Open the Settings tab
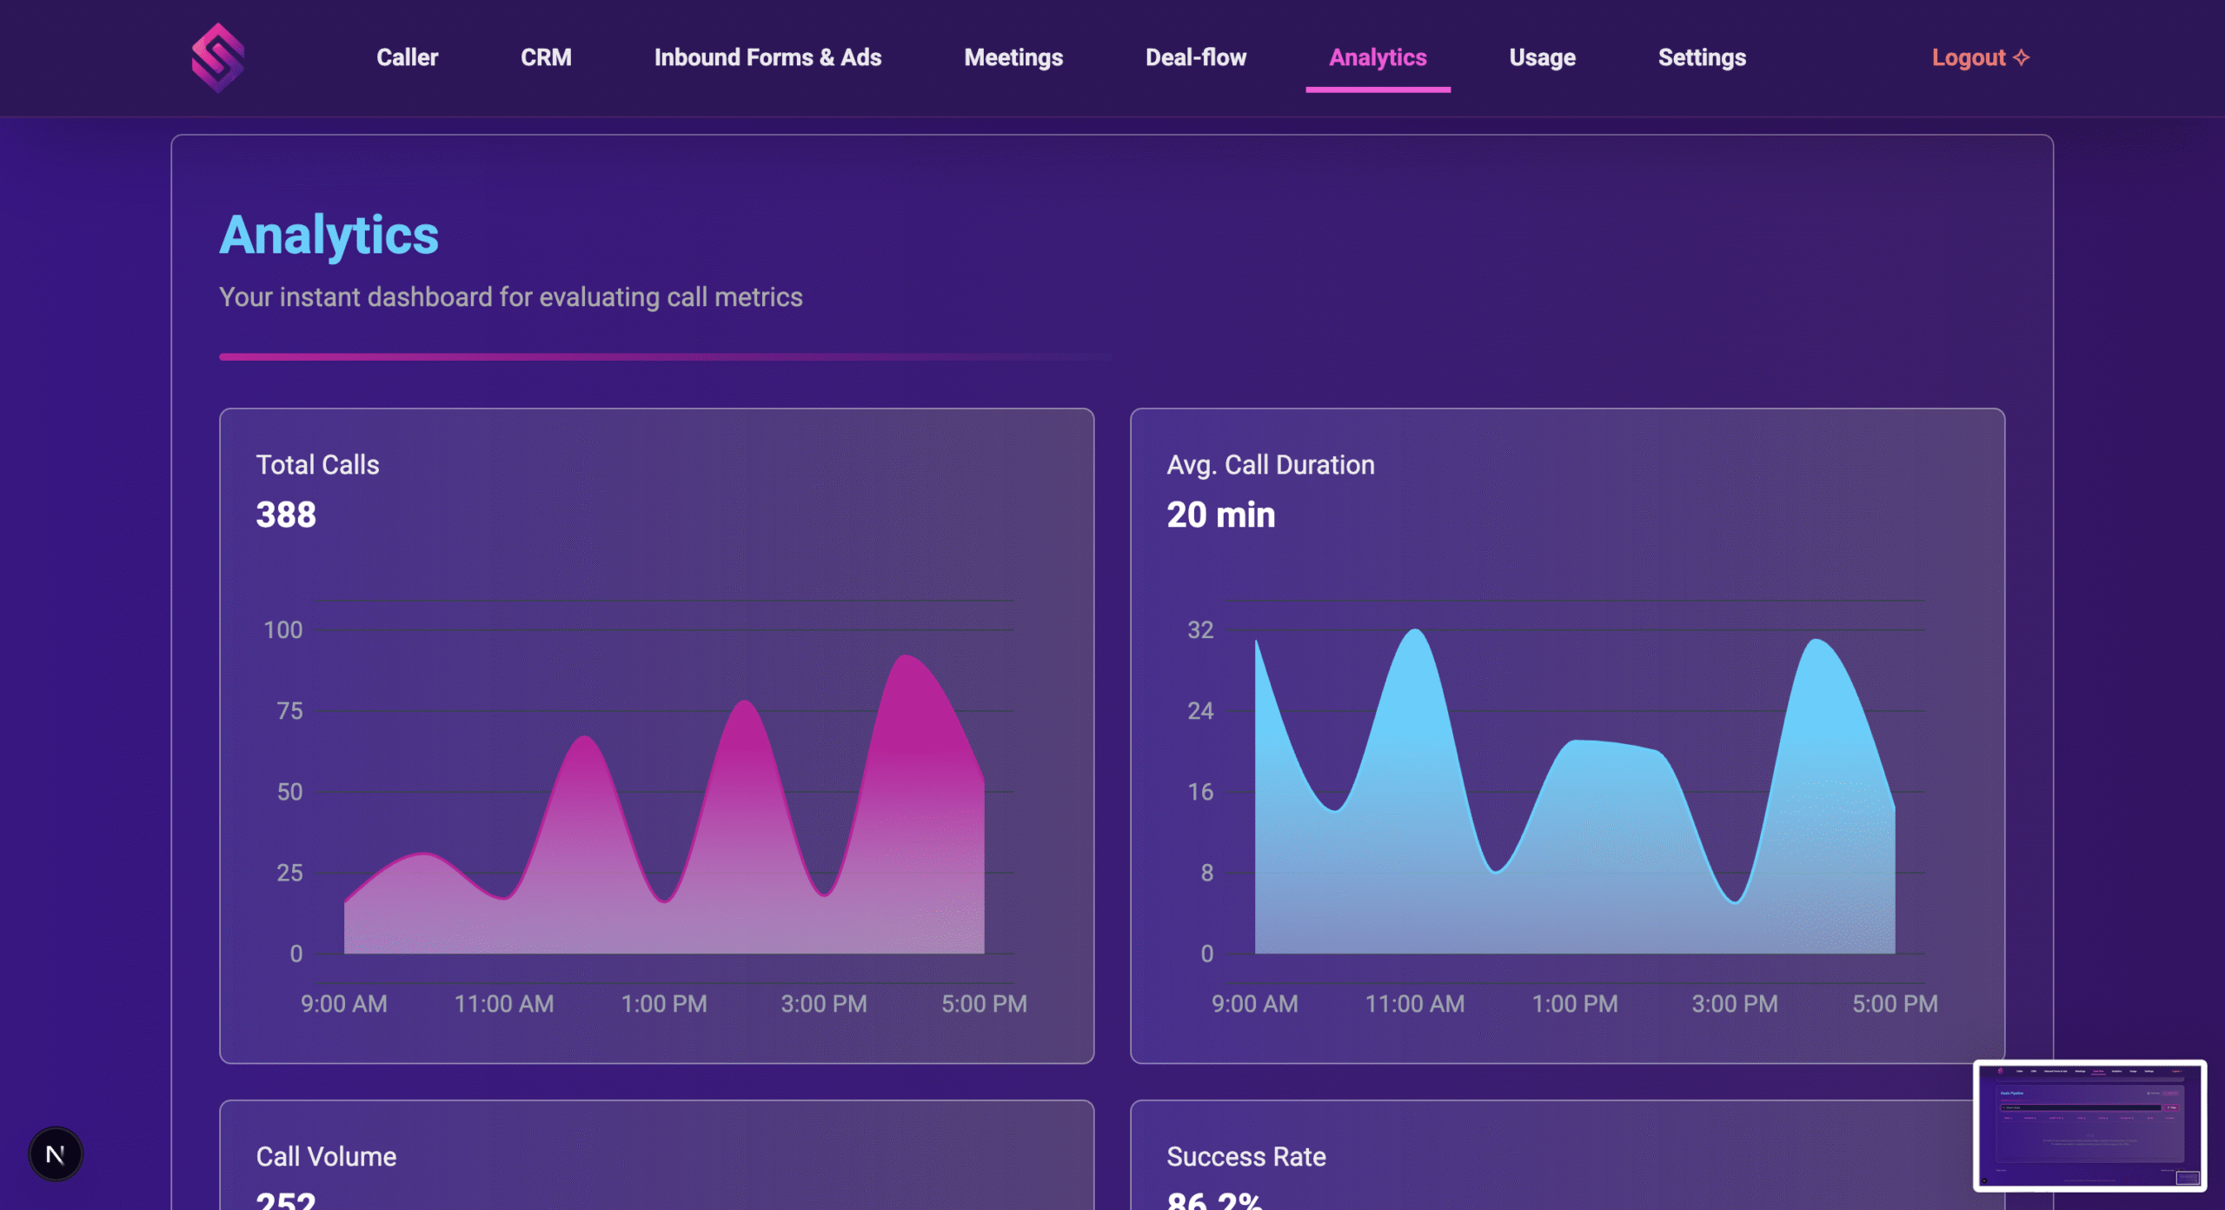This screenshot has width=2225, height=1210. coord(1702,57)
